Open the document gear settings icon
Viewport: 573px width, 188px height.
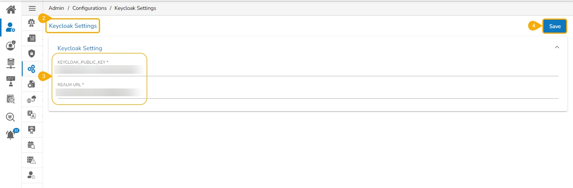pos(32,84)
